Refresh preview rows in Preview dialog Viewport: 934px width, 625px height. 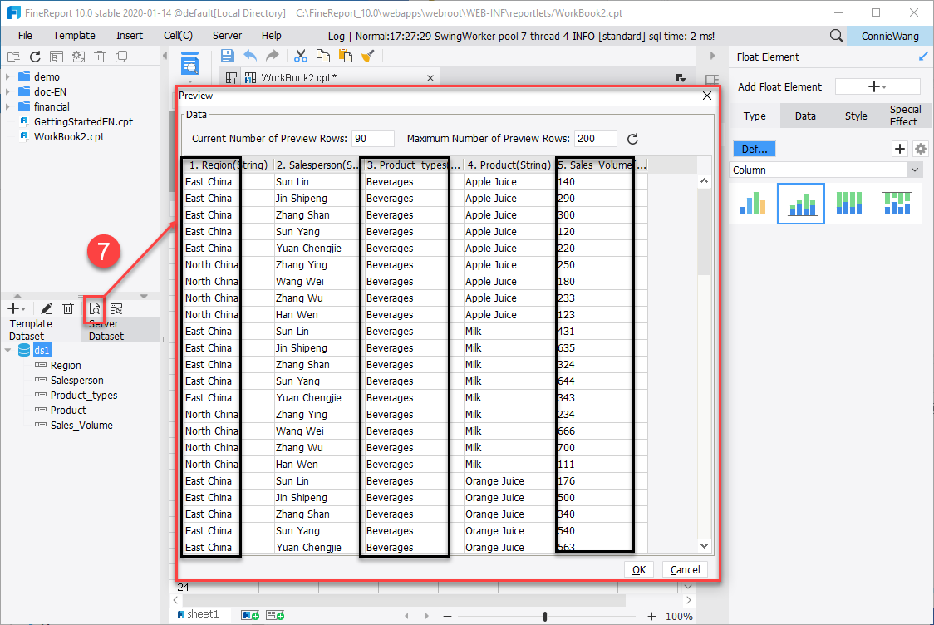coord(632,139)
